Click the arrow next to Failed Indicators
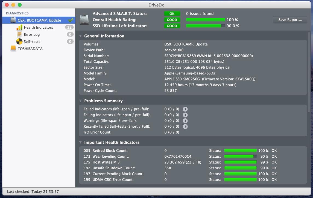The height and width of the screenshot is (198, 313). point(185,109)
